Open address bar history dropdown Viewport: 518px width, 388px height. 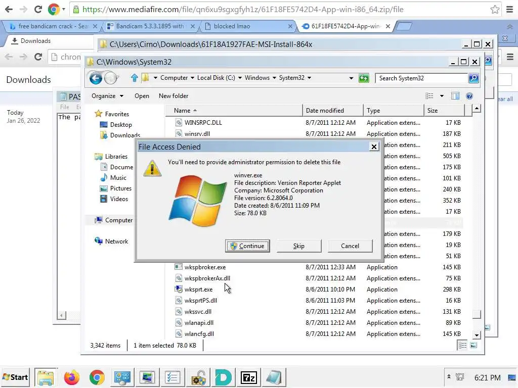[351, 78]
